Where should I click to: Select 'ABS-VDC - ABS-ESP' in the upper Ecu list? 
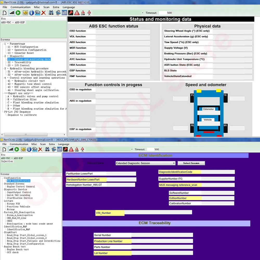click(13, 22)
